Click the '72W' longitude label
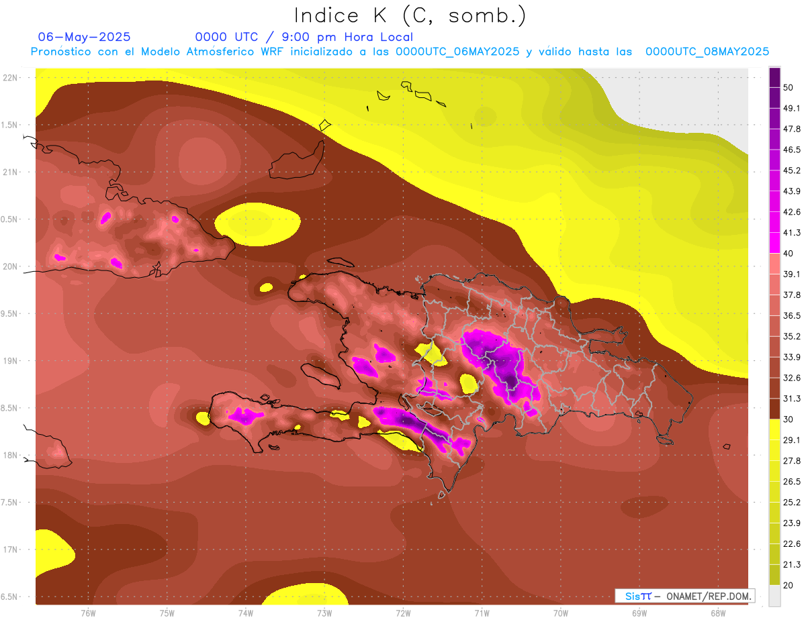The height and width of the screenshot is (622, 806). point(403,613)
